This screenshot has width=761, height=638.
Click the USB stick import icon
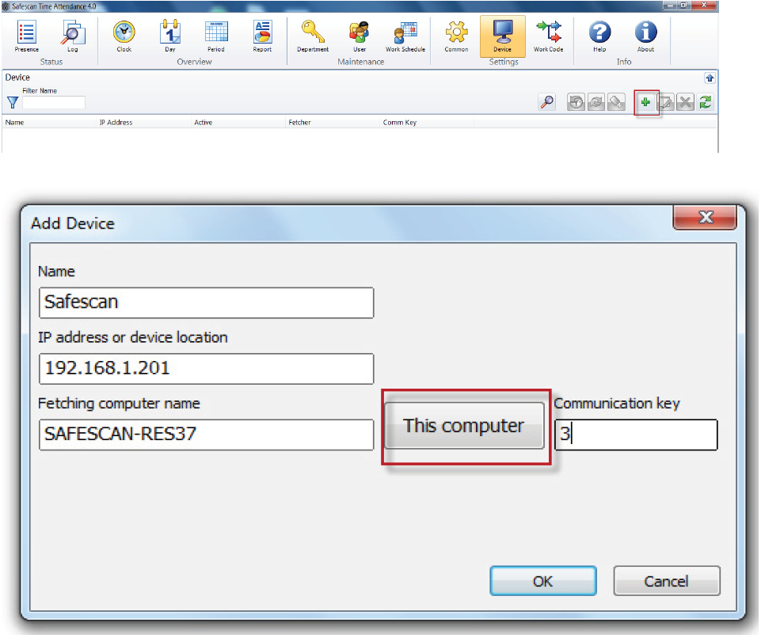tap(616, 102)
